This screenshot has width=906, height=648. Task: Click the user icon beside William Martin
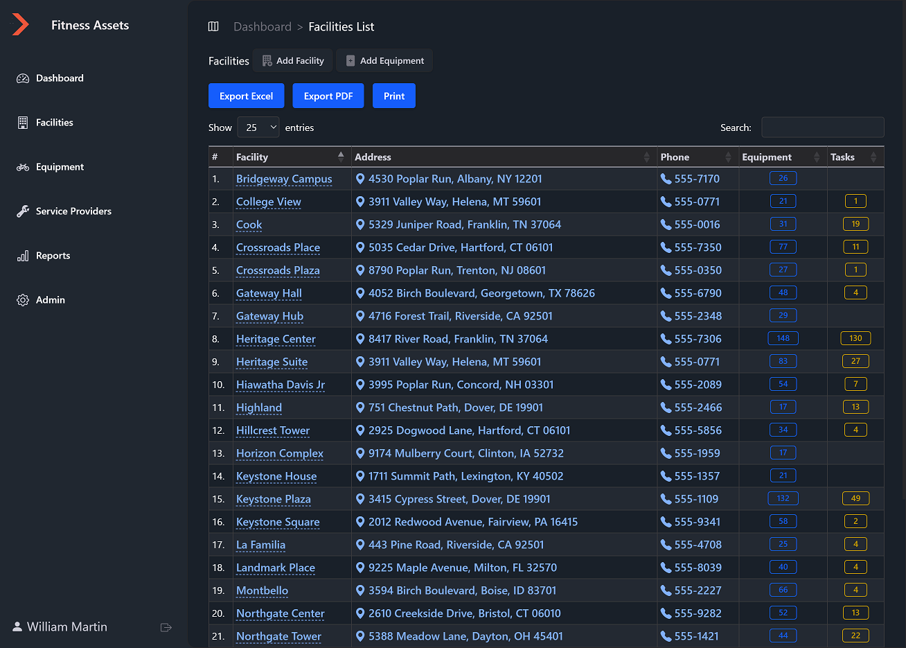(17, 627)
